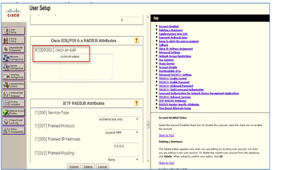The width and height of the screenshot is (286, 170).
Task: Go to System Configuration
Action: [x=13, y=67]
